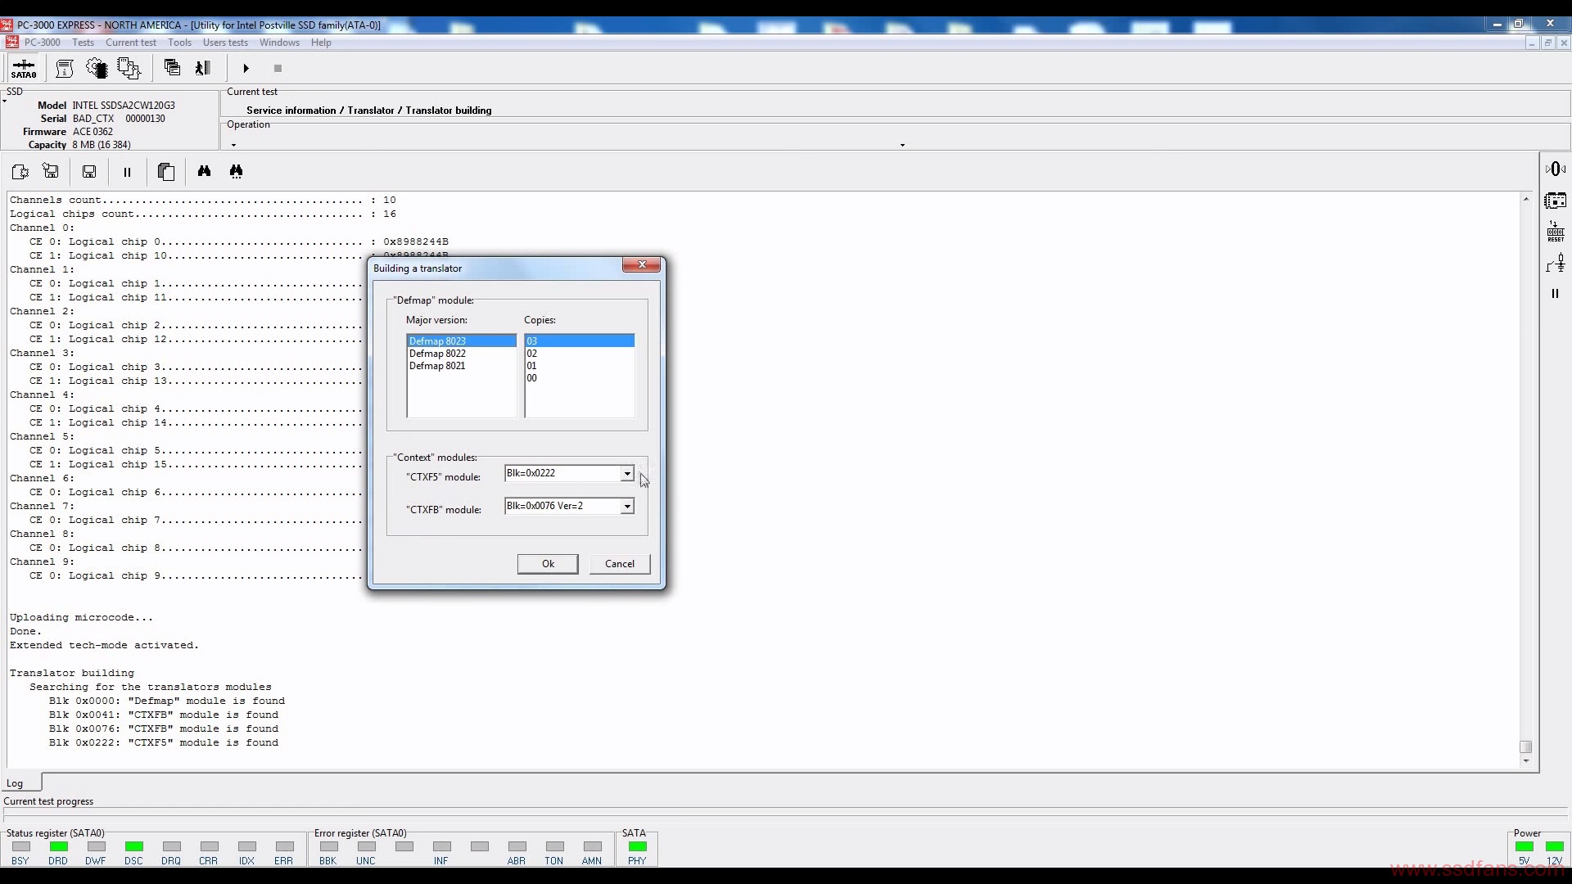1572x884 pixels.
Task: Open the drive ID information scroll icon
Action: pyautogui.click(x=65, y=68)
